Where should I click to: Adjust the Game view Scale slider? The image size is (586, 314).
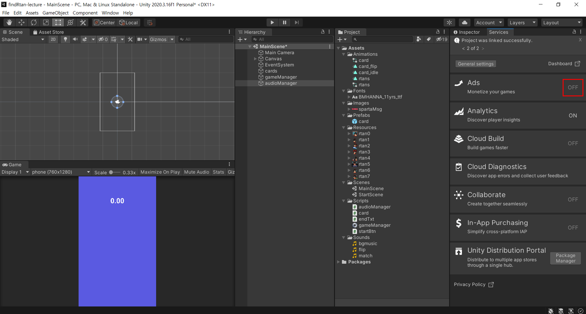115,172
